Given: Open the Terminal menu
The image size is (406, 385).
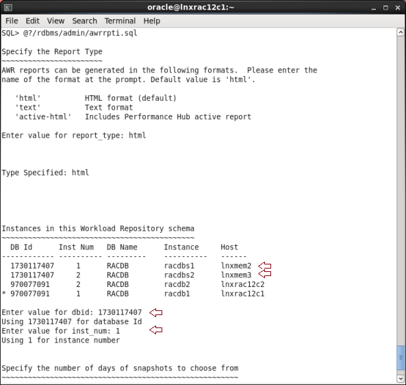Looking at the screenshot, I should point(120,21).
